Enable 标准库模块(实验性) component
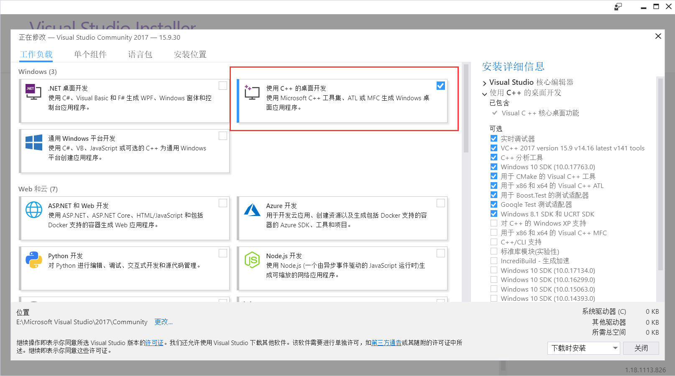The width and height of the screenshot is (675, 376). 494,252
